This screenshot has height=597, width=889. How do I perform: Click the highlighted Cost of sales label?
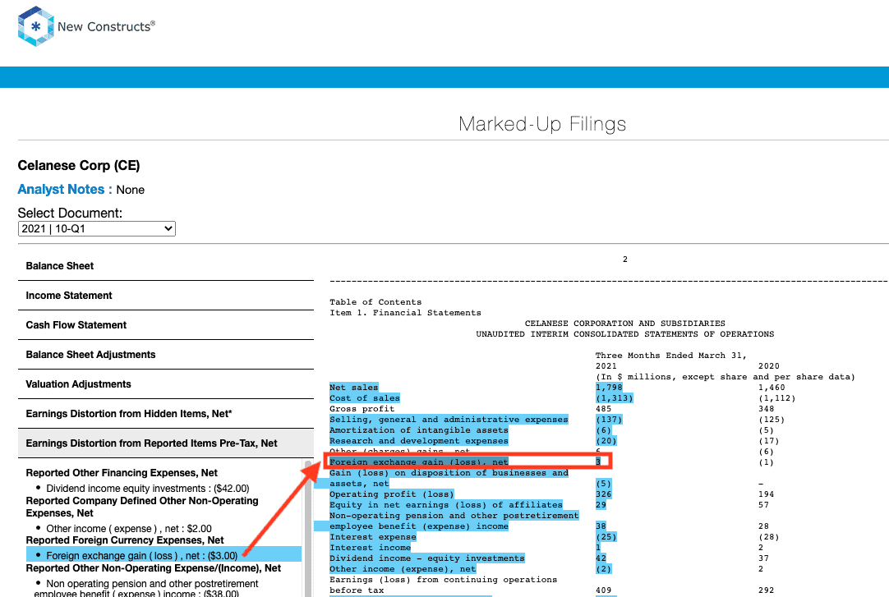click(365, 398)
